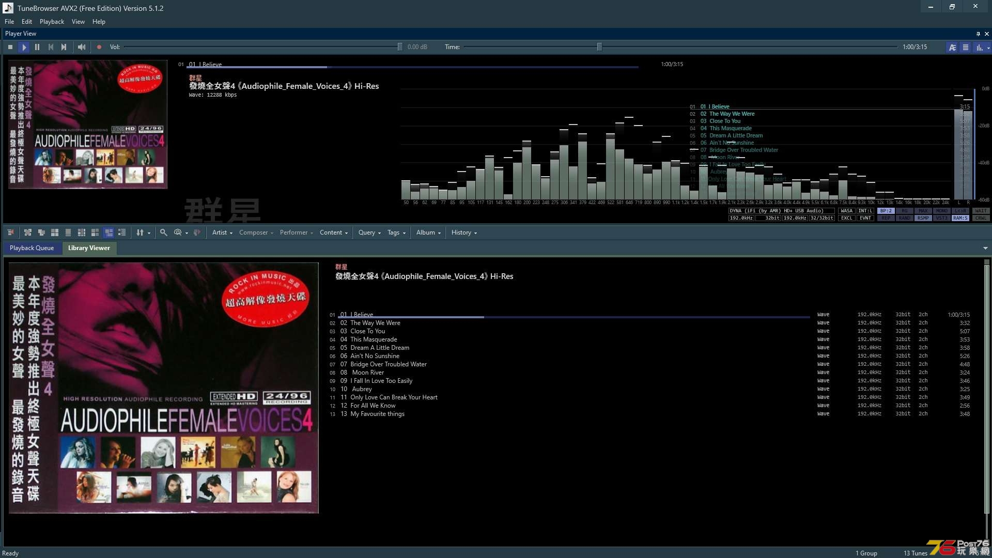Screen dimensions: 992x558
Task: Select the multi-column grid view icon
Action: [x=82, y=233]
